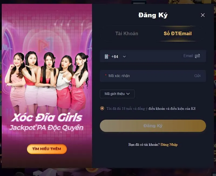Click Gửi to send verification code

coord(197,76)
